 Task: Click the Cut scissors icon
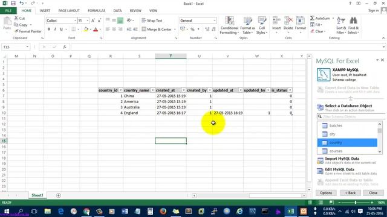(x=16, y=18)
